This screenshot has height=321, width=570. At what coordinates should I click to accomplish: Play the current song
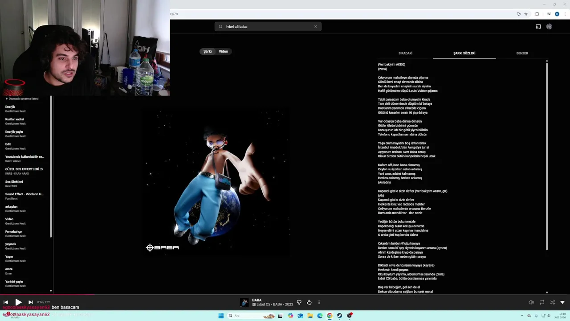click(x=18, y=302)
